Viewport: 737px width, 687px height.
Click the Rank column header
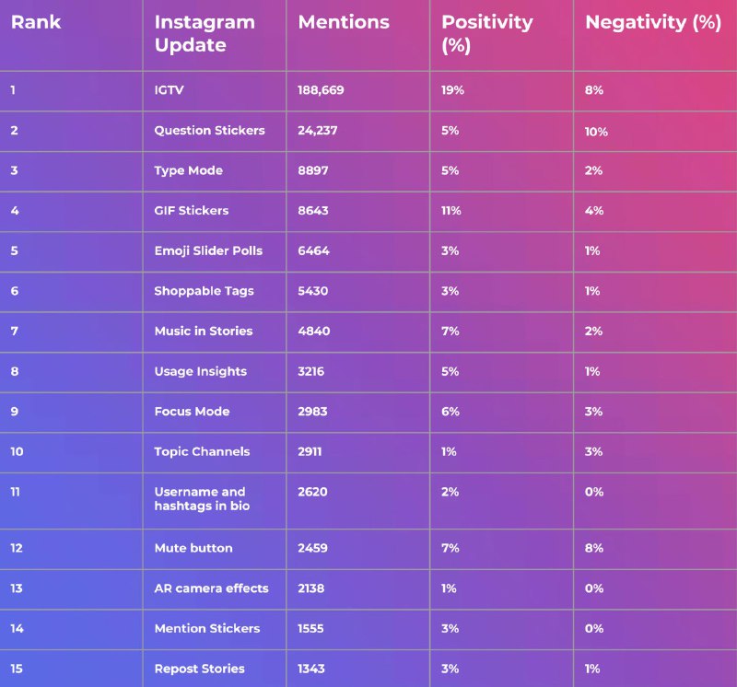pyautogui.click(x=36, y=22)
